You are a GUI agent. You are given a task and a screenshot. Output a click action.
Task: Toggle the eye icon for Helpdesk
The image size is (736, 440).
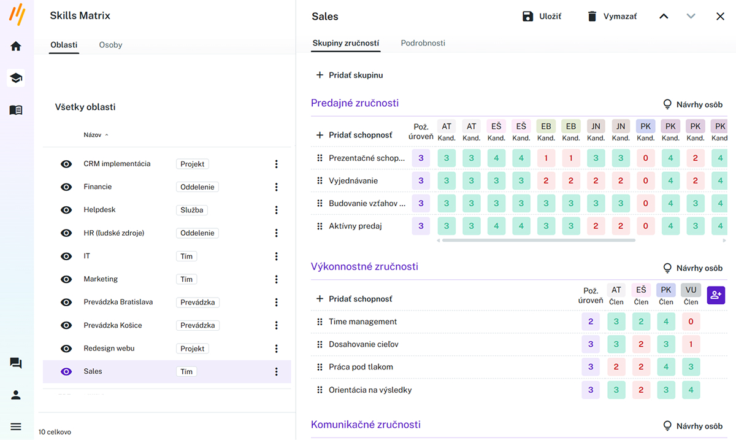pyautogui.click(x=66, y=210)
